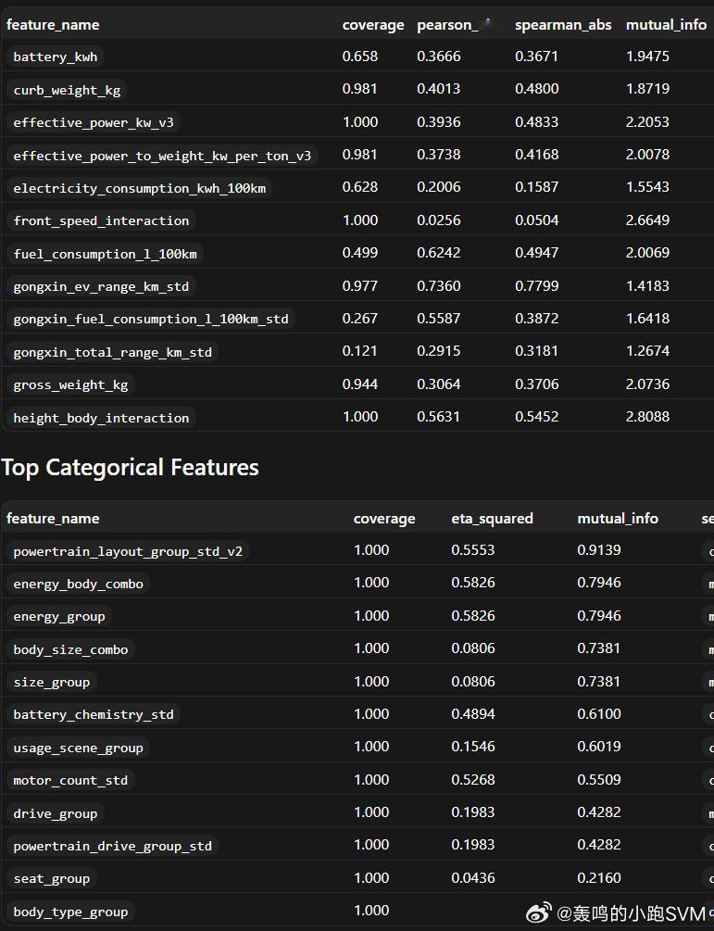The height and width of the screenshot is (931, 714).
Task: Select the energy_body_combo feature name
Action: pos(79,585)
